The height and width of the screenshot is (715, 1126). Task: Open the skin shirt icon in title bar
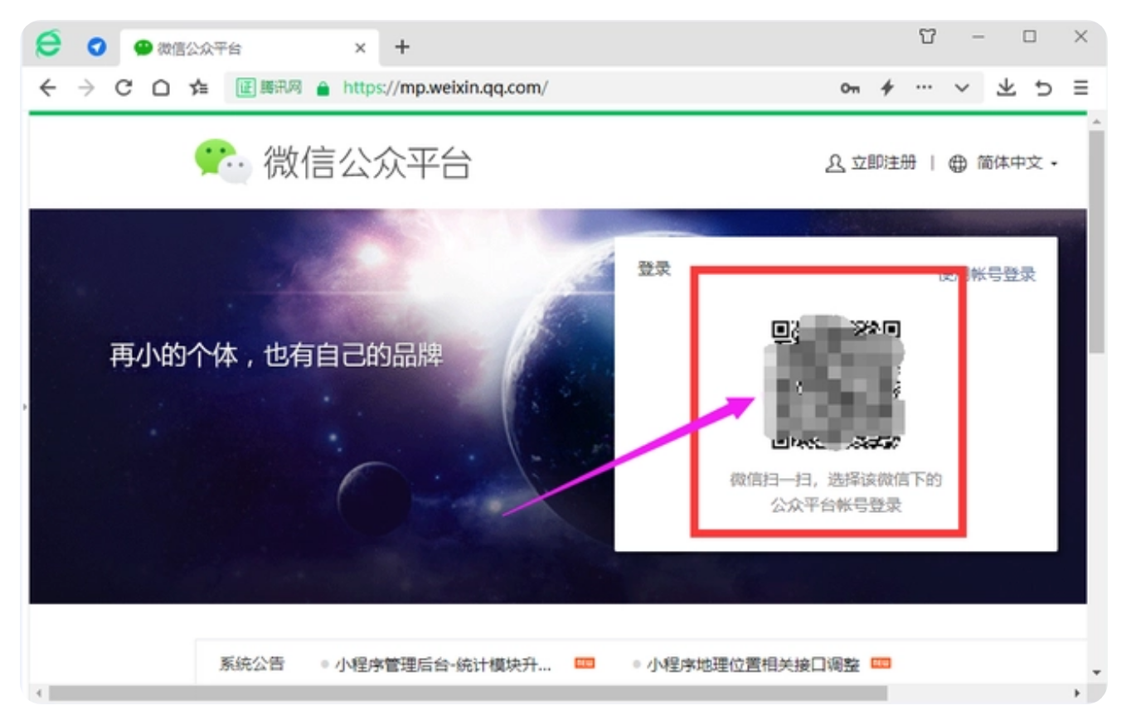pos(928,36)
